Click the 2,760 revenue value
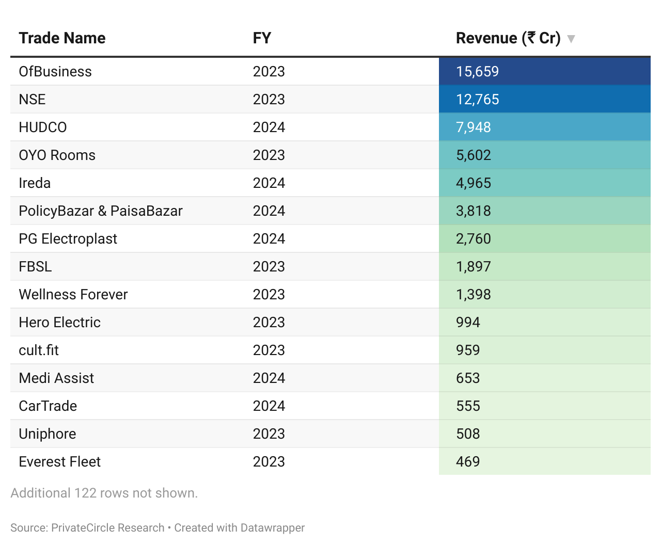This screenshot has width=661, height=545. pos(474,239)
